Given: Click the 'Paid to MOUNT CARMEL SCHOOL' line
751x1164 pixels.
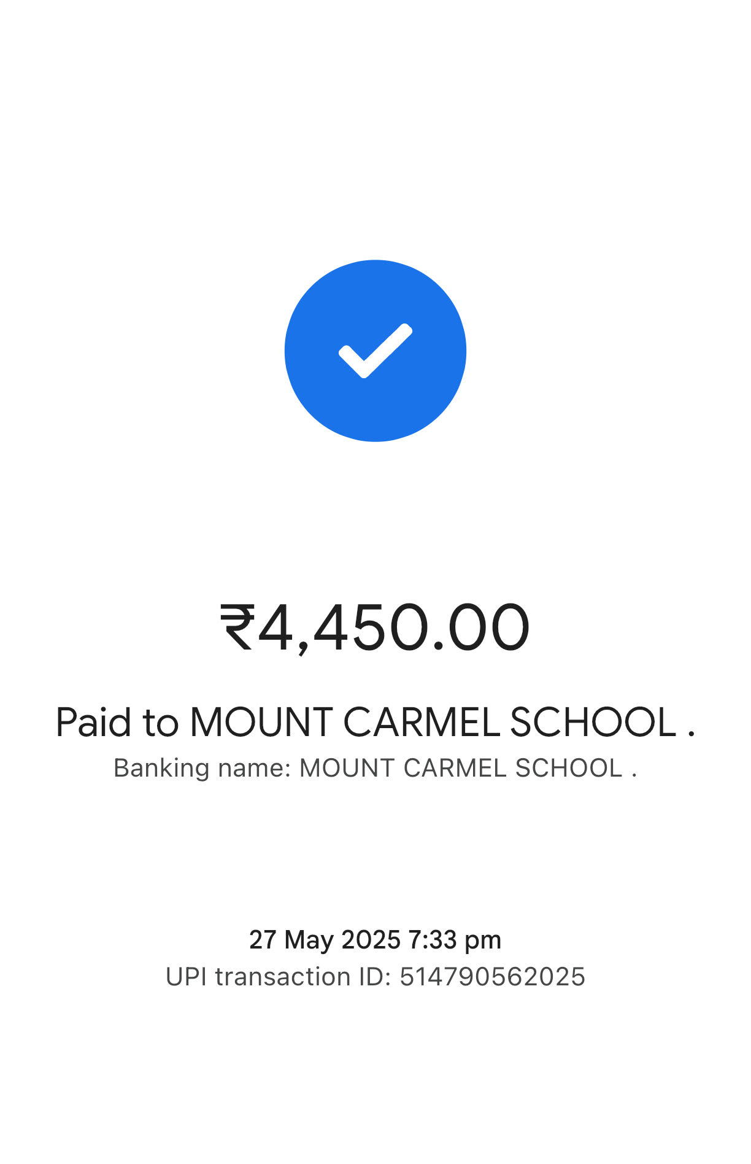Looking at the screenshot, I should [375, 722].
